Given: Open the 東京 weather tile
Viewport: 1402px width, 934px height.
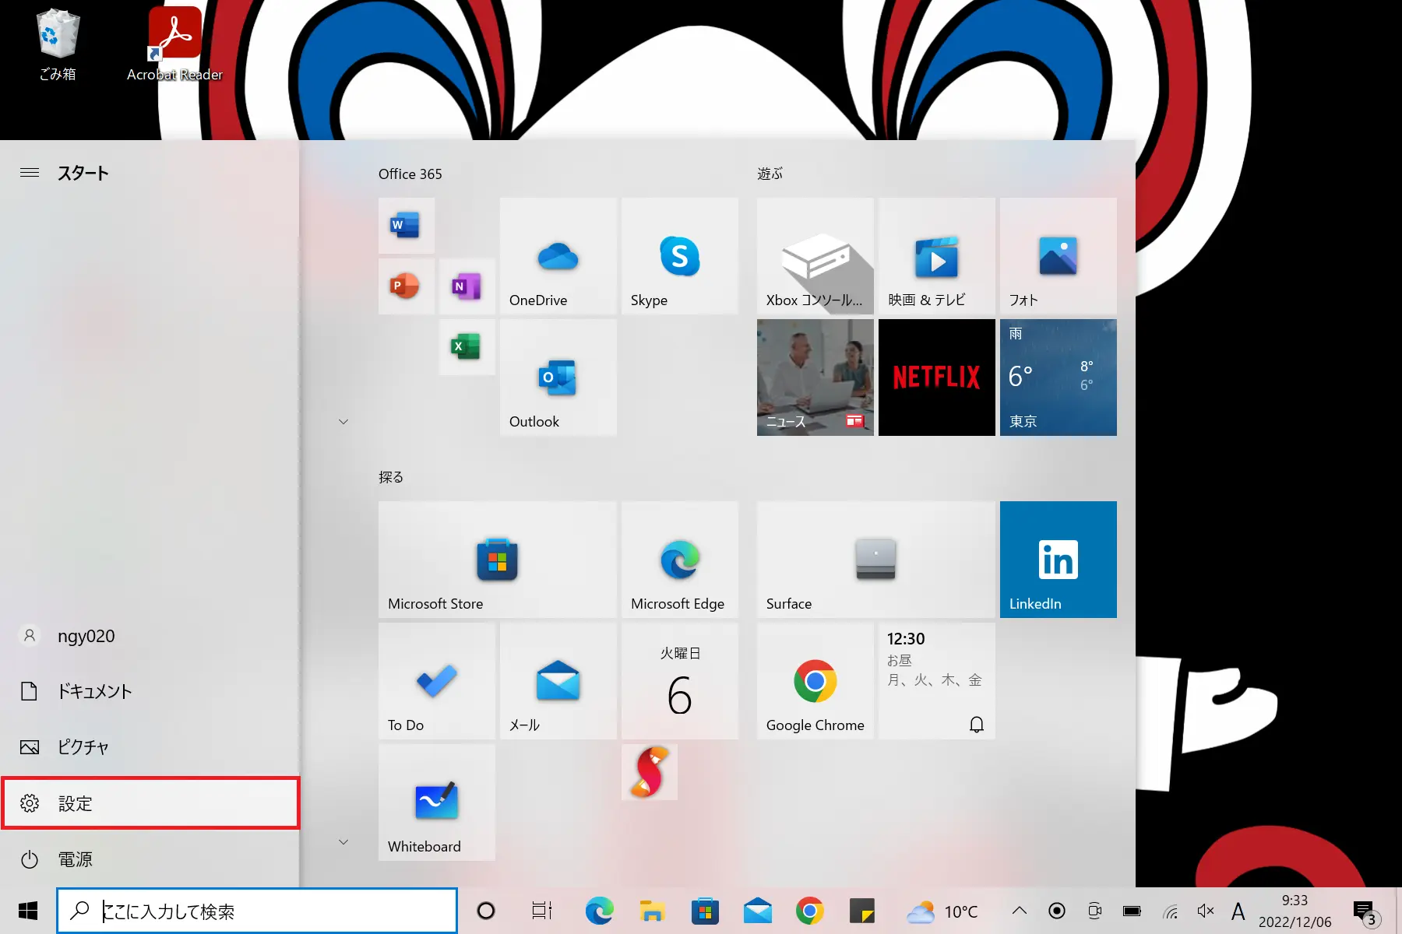Looking at the screenshot, I should pyautogui.click(x=1059, y=377).
